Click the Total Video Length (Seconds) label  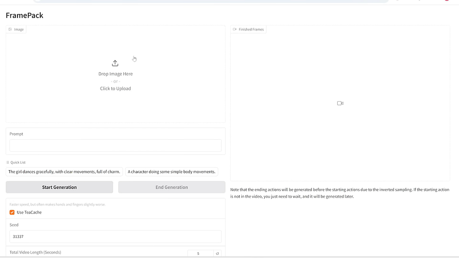pyautogui.click(x=35, y=252)
